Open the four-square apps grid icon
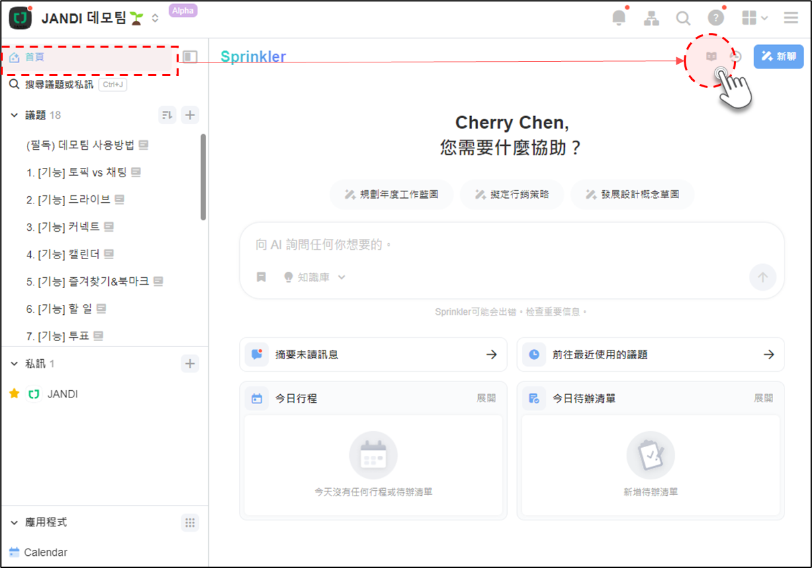Viewport: 812px width, 568px height. [749, 18]
